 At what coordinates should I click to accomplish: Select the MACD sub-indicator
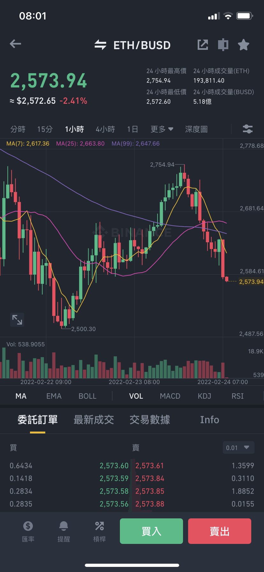coord(170,396)
